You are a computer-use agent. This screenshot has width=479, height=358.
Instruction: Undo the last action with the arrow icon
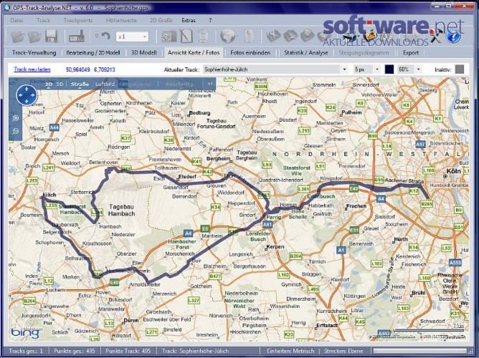(105, 37)
